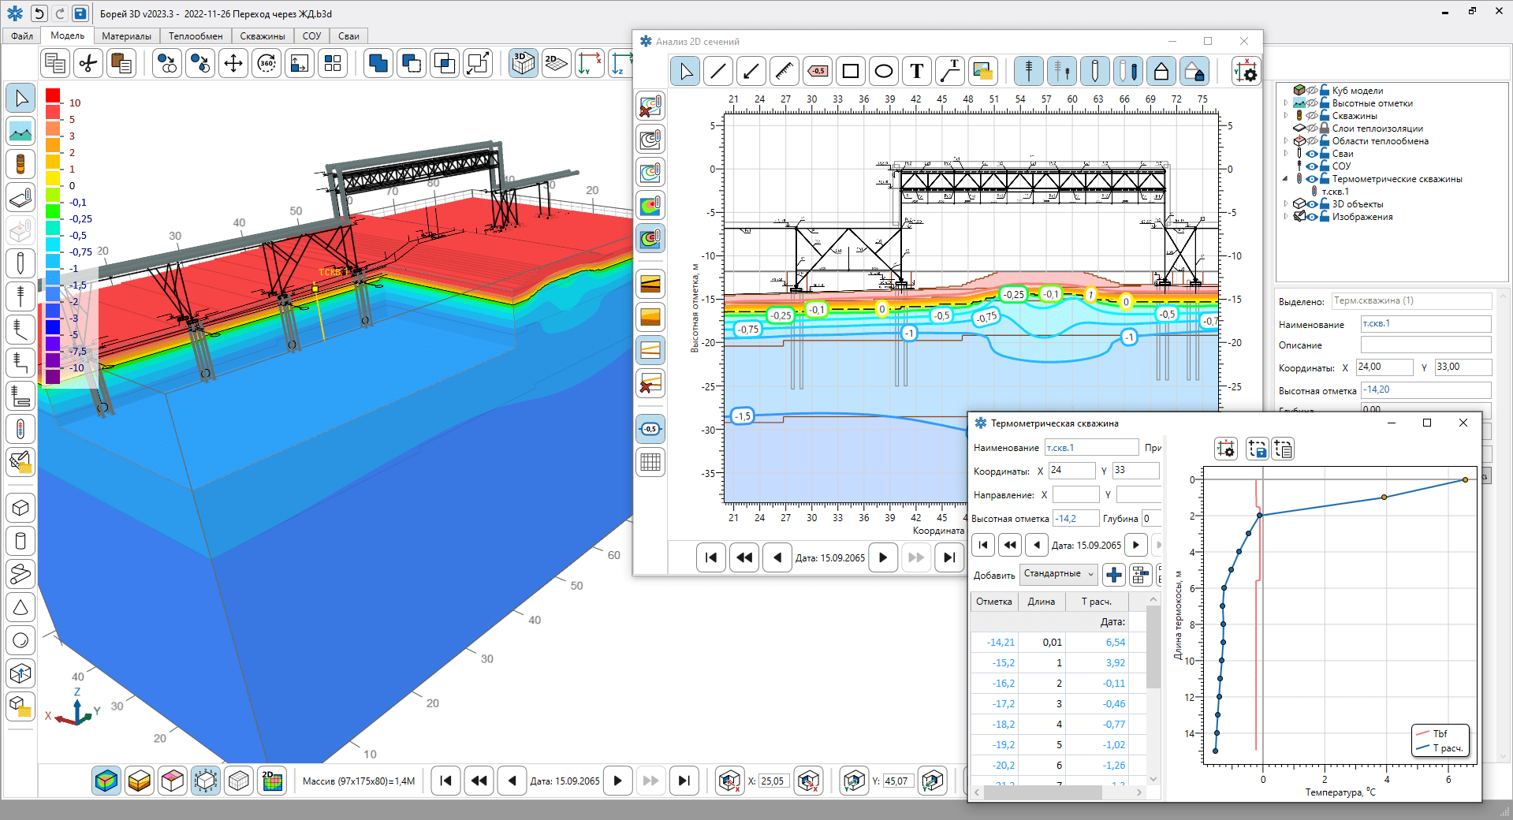Click the blue plus add button in the thermometric well window
The height and width of the screenshot is (820, 1513).
[1114, 575]
